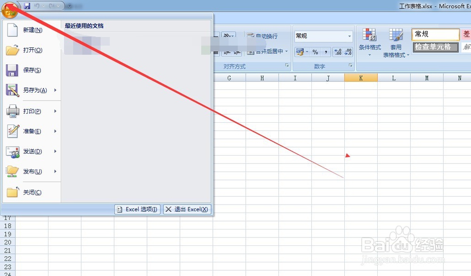
Task: Open the 对齐方式 dialog launcher
Action: pos(287,65)
